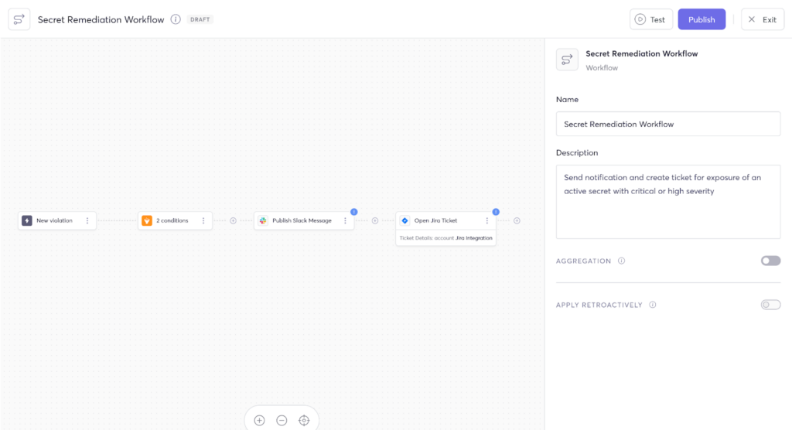Click the info icon next to Apply Retroactively
Image resolution: width=792 pixels, height=430 pixels.
(x=653, y=305)
